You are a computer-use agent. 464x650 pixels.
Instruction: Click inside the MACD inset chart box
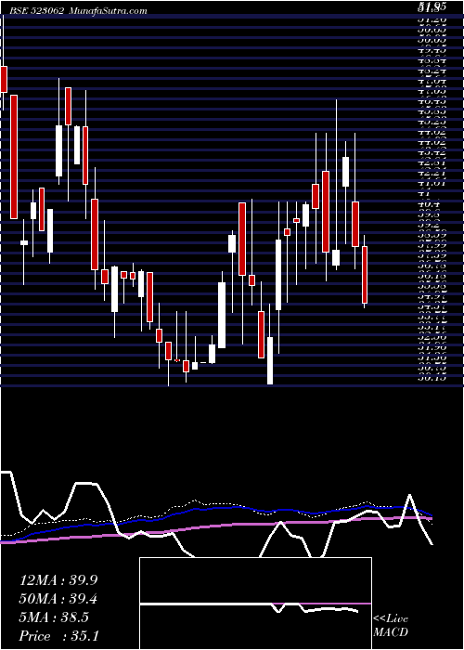(x=255, y=604)
